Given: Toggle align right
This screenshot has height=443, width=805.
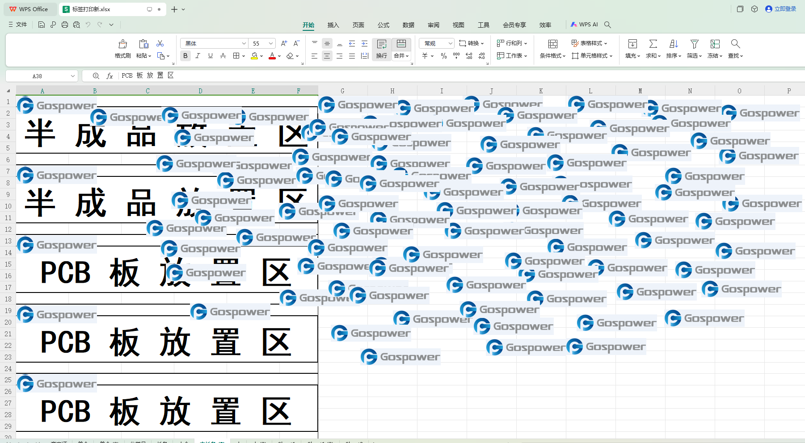Looking at the screenshot, I should click(x=340, y=56).
